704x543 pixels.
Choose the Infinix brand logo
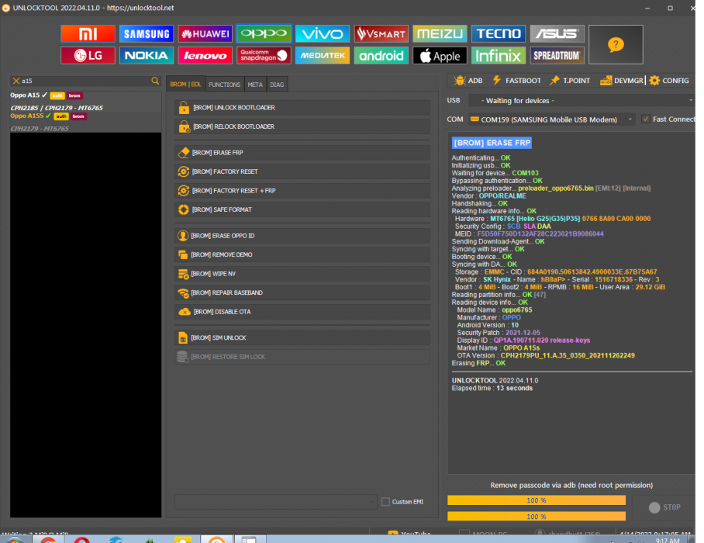[499, 56]
